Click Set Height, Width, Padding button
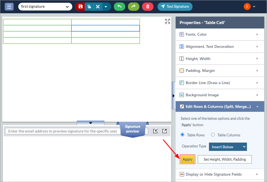Screen dimensions: 267x182 (x=225, y=159)
